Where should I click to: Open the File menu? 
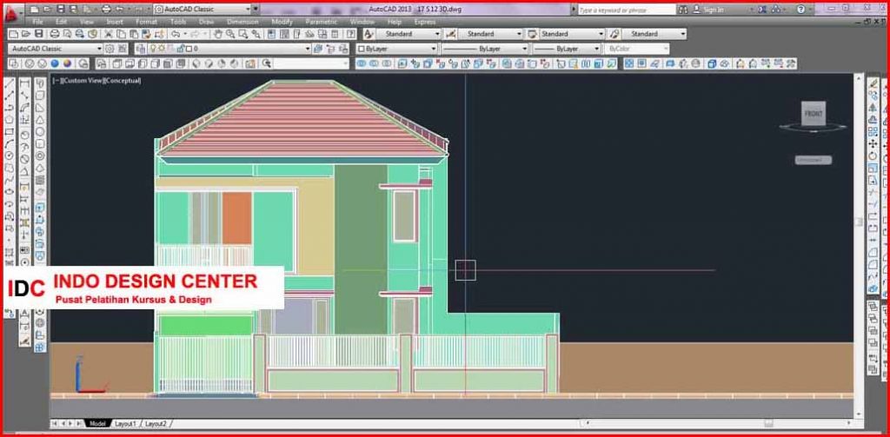pos(37,22)
